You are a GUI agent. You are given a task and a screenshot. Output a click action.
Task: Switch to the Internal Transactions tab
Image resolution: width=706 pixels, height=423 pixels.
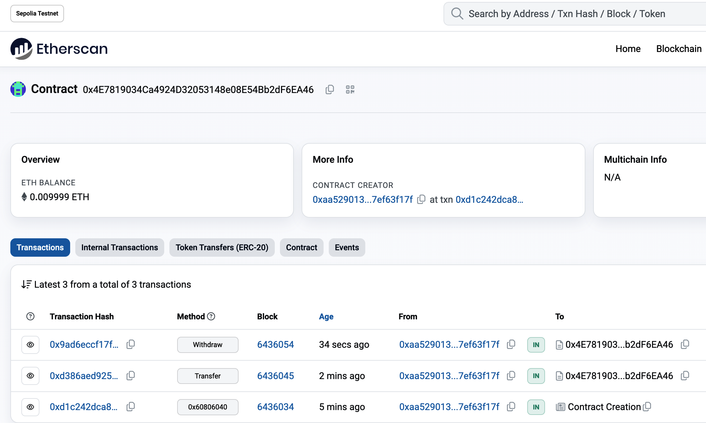coord(120,247)
